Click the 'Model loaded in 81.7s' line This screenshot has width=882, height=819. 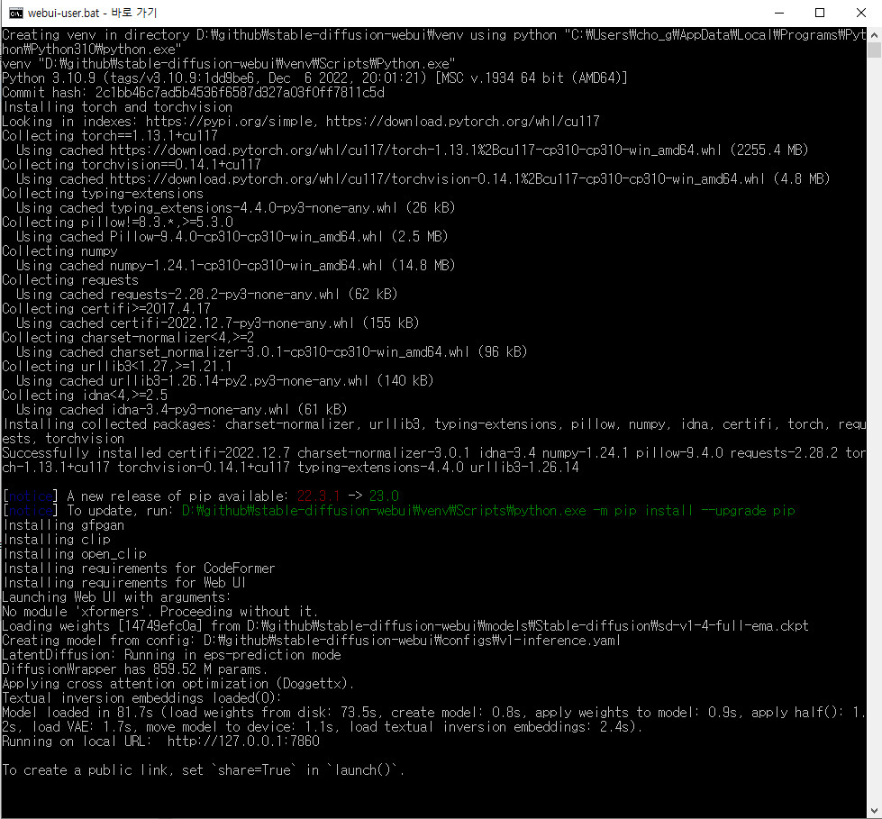pos(433,719)
